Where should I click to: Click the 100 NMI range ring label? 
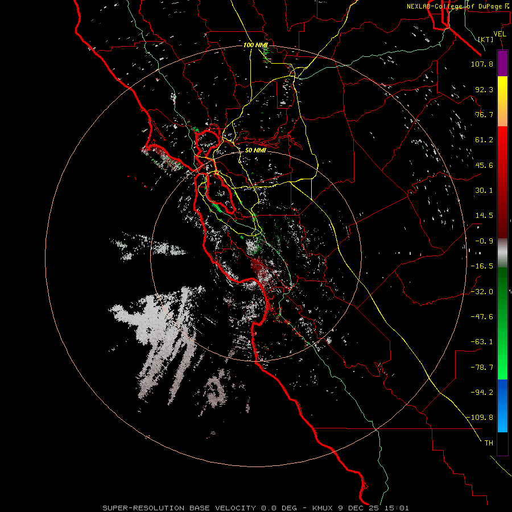pos(255,45)
